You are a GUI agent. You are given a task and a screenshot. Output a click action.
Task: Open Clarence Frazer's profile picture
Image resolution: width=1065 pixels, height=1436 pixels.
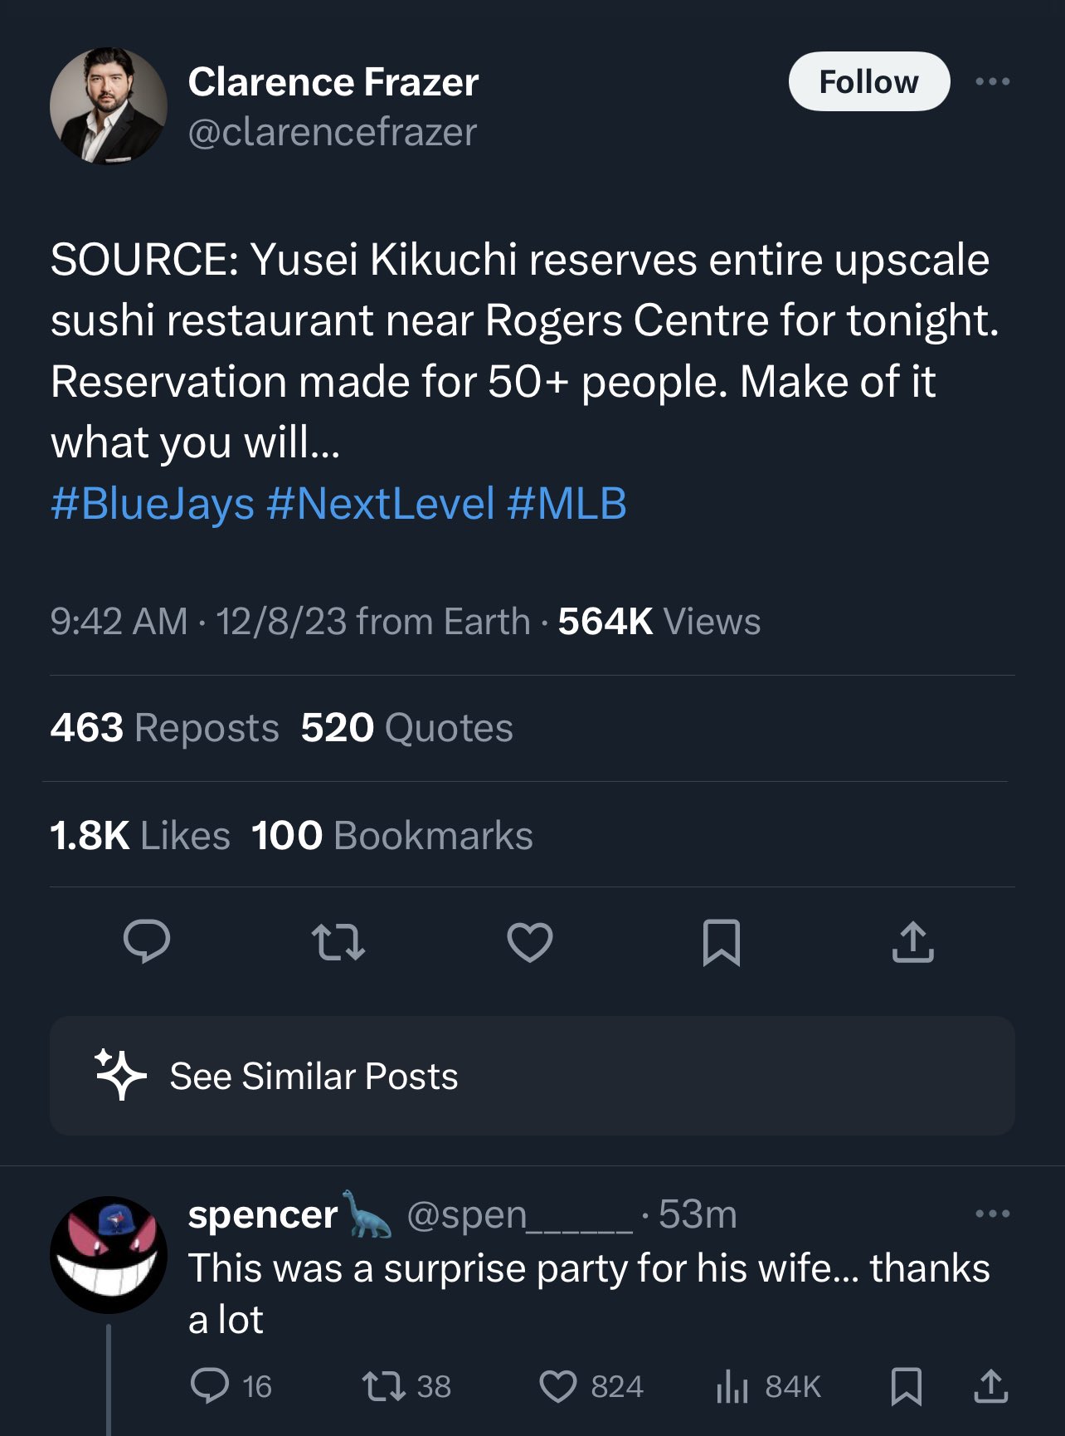[x=109, y=106]
